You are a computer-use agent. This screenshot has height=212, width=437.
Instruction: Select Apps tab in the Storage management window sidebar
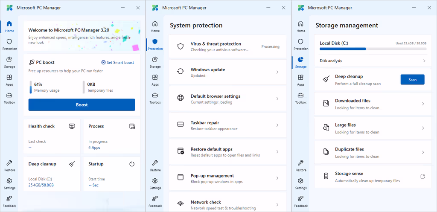(x=301, y=80)
